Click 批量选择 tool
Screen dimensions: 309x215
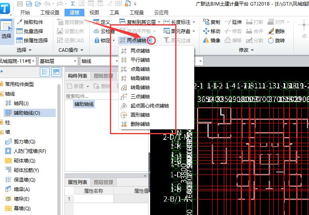click(x=30, y=31)
